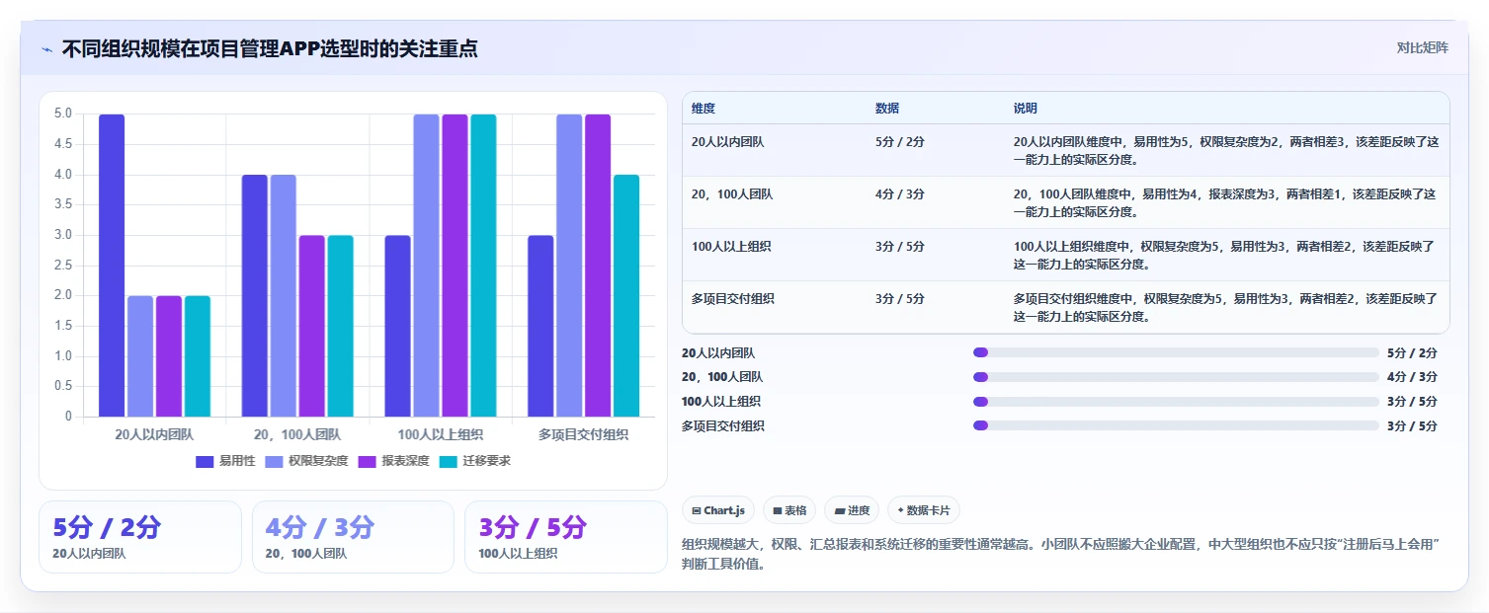Toggle the 迁移要求 legend swatch
The image size is (1489, 613).
click(449, 461)
